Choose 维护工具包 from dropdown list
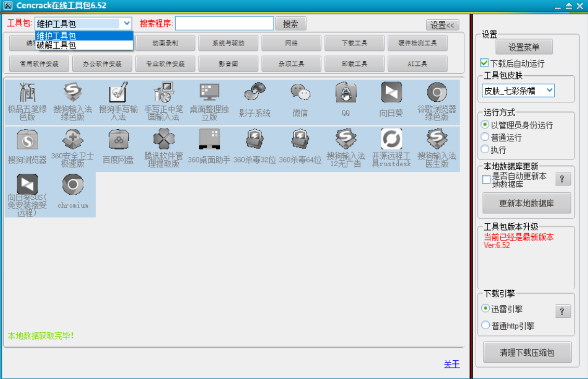Screen dimensions: 588x379 tap(84, 36)
